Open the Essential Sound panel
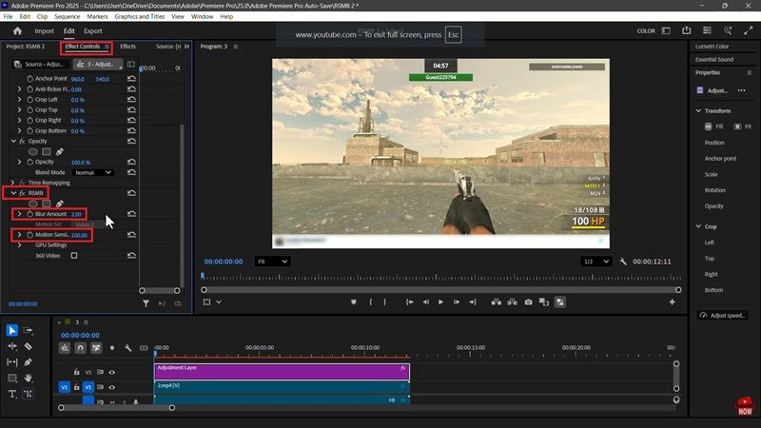 (714, 59)
